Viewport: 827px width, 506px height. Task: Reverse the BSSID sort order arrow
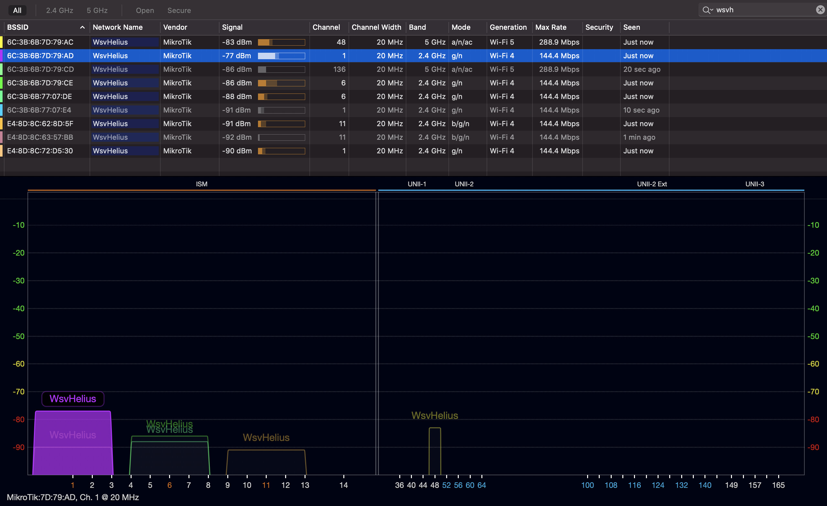[x=82, y=27]
